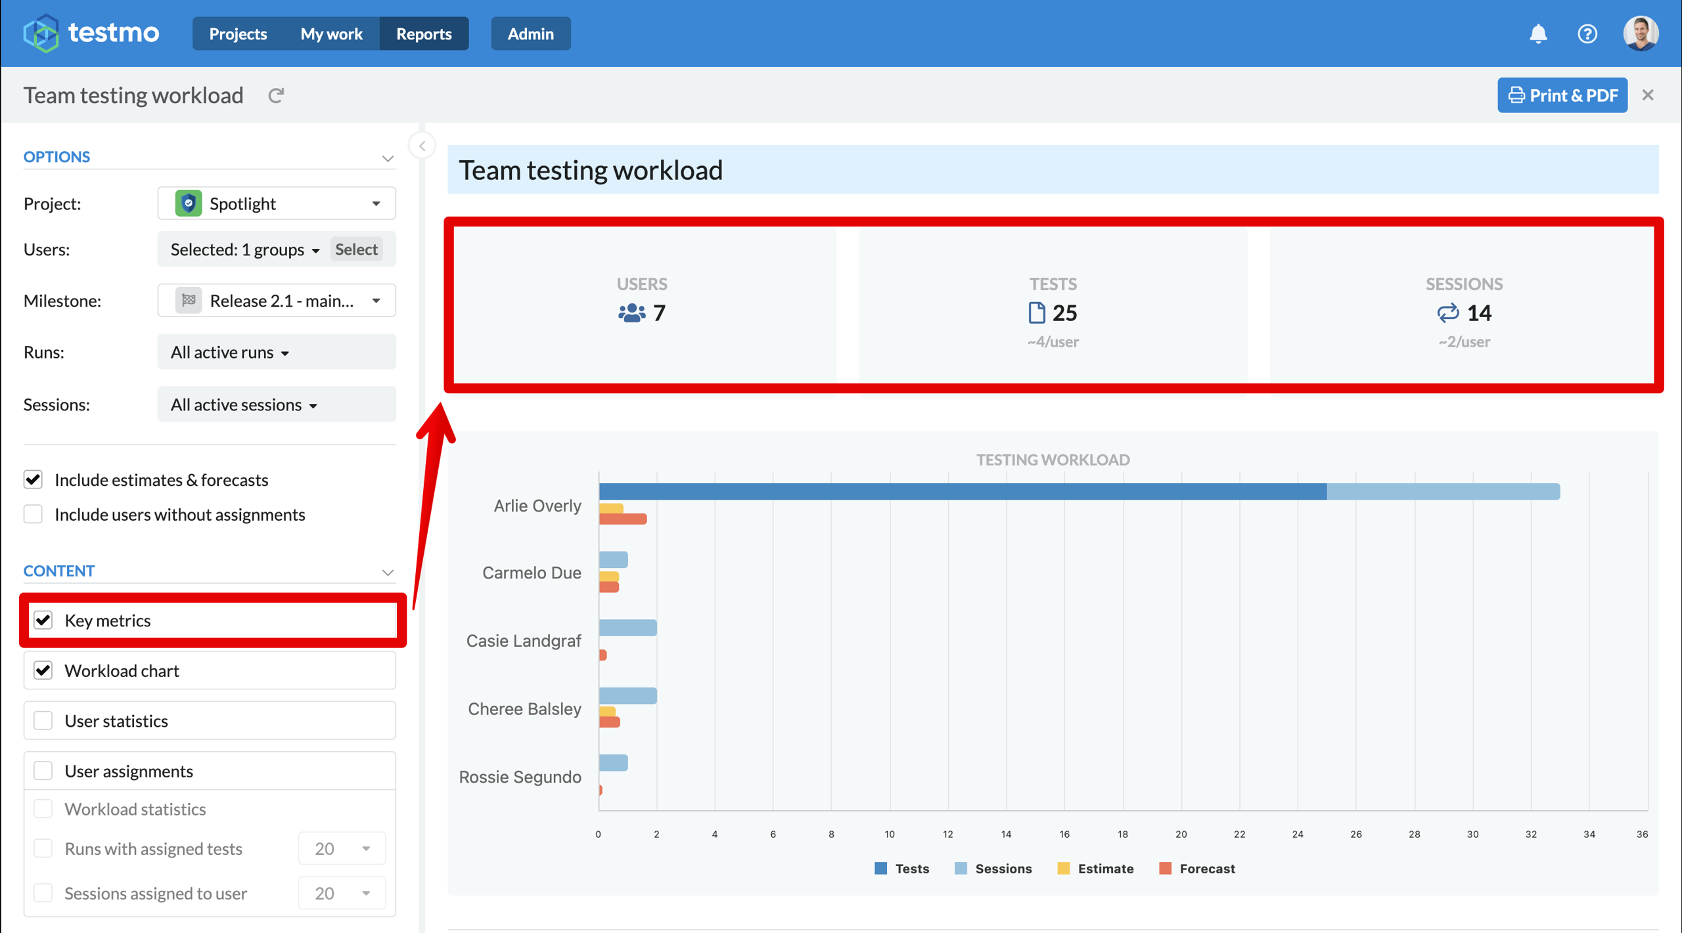Toggle the Workload statistics checkbox
This screenshot has height=933, width=1682.
[x=43, y=809]
